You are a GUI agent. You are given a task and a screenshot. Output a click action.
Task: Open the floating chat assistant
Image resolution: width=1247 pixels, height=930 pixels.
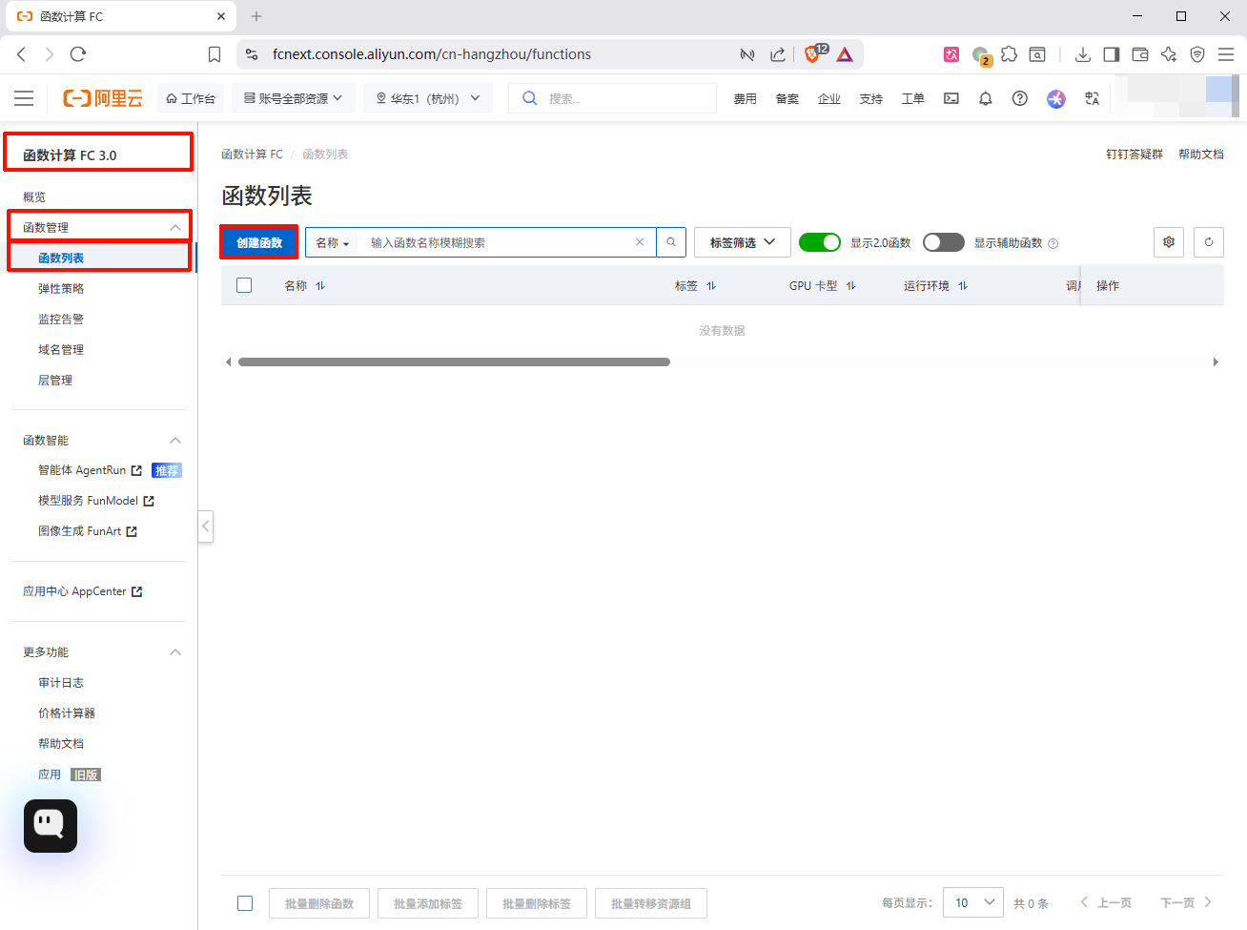click(x=51, y=825)
